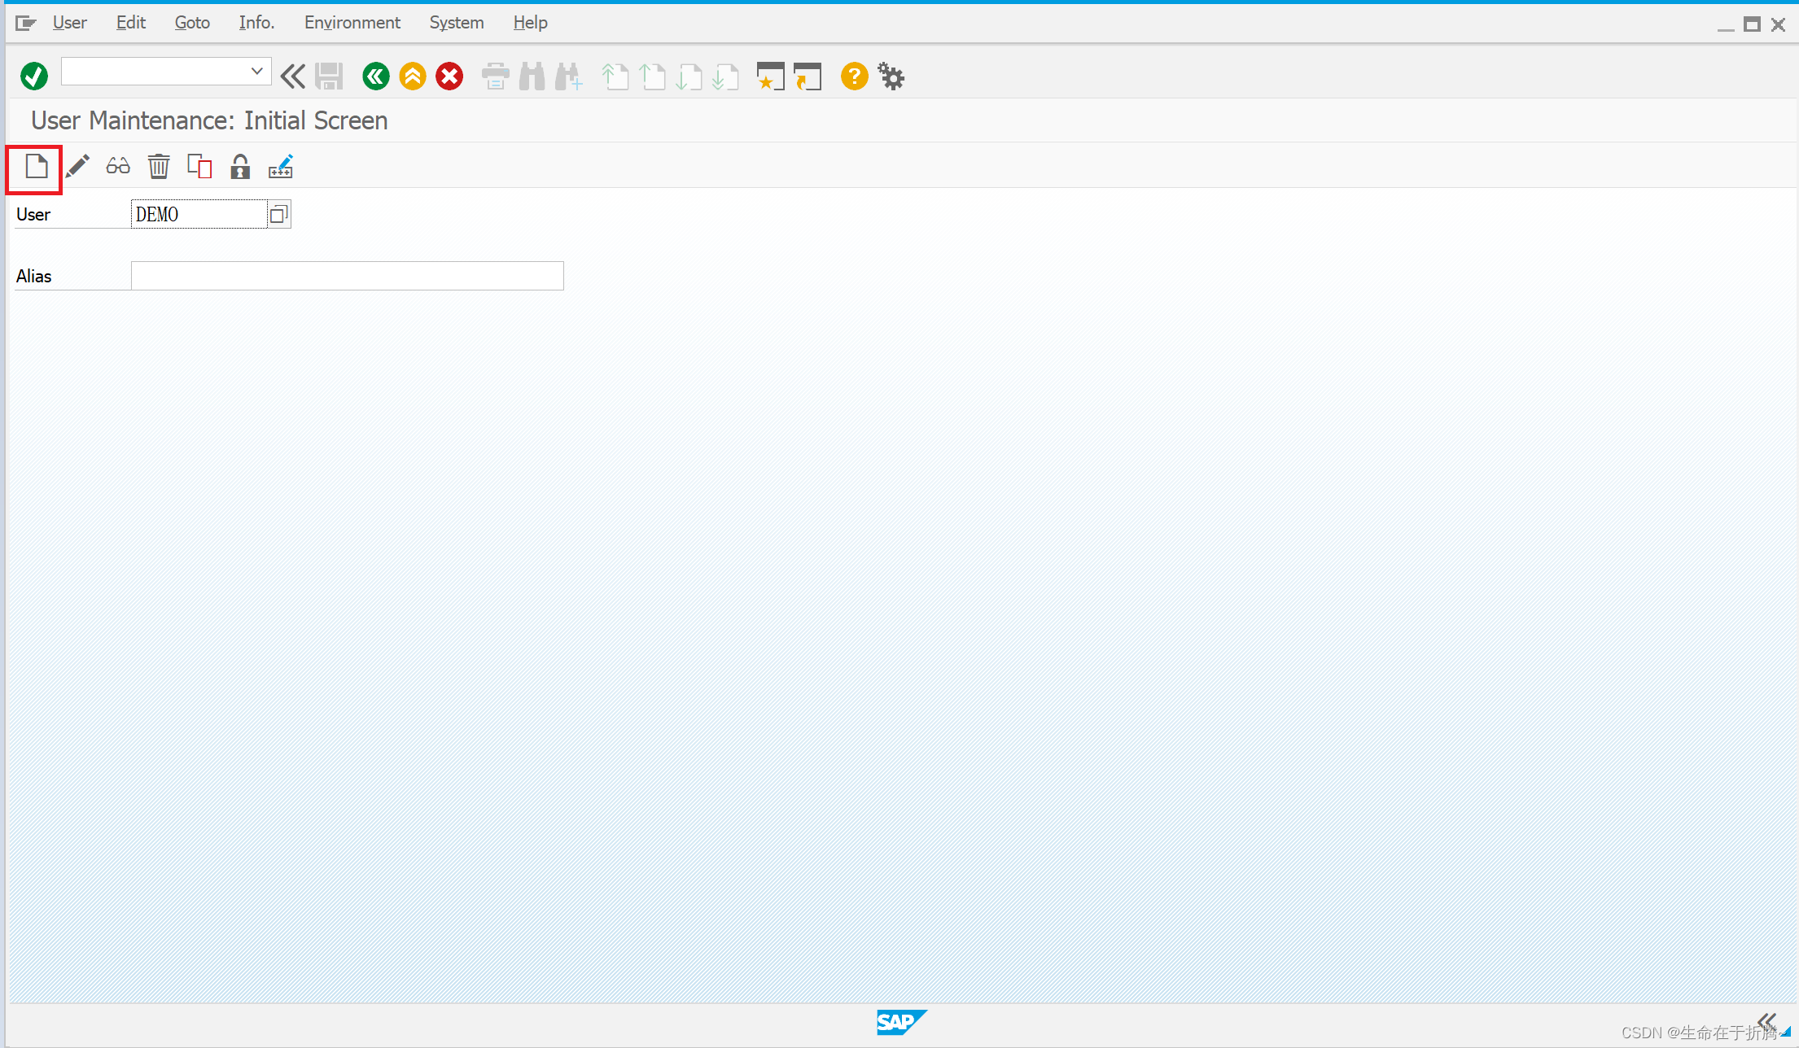Image resolution: width=1799 pixels, height=1048 pixels.
Task: Click the Lock/Unlock user padlock icon
Action: [239, 167]
